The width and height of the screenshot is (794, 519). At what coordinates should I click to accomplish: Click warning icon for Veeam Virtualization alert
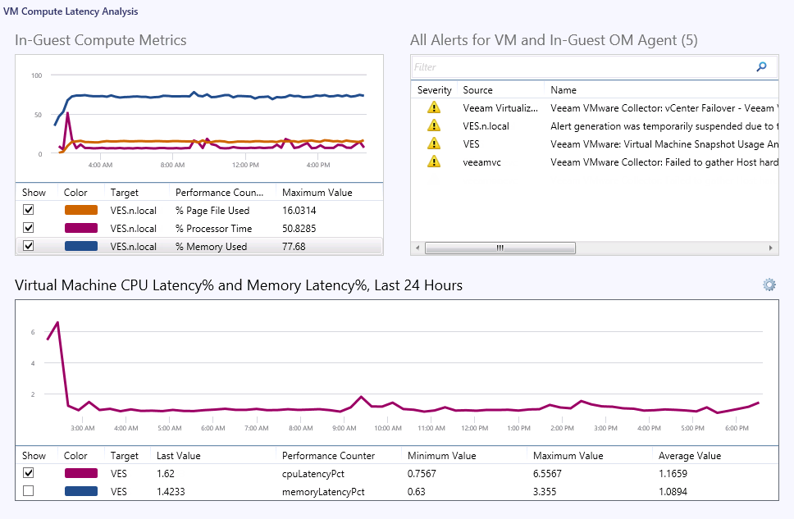tap(434, 107)
